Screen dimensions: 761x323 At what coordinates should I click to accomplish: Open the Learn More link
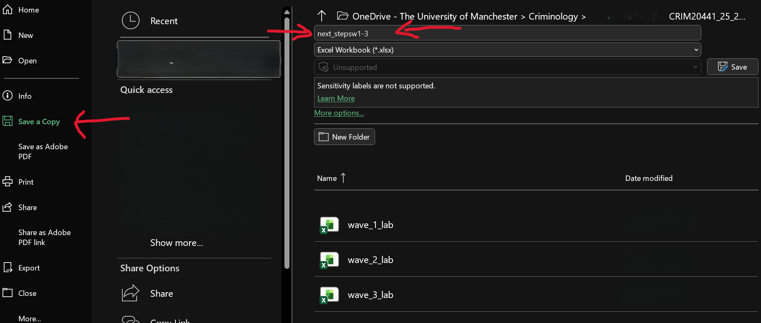point(336,98)
